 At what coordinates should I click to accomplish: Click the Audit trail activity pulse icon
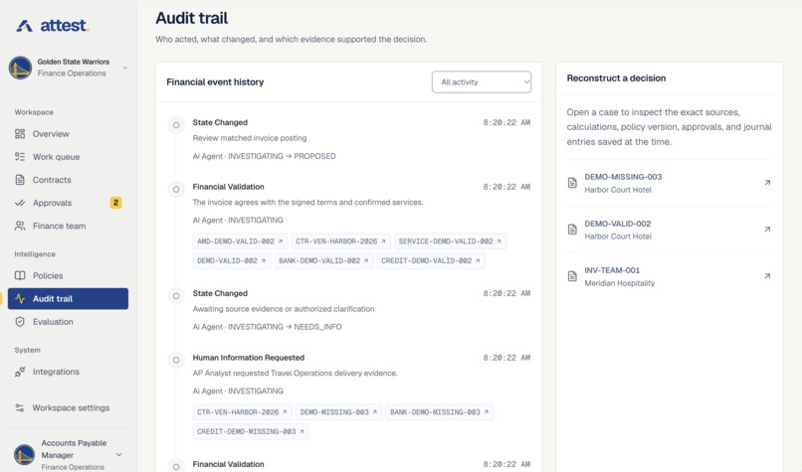coord(20,299)
